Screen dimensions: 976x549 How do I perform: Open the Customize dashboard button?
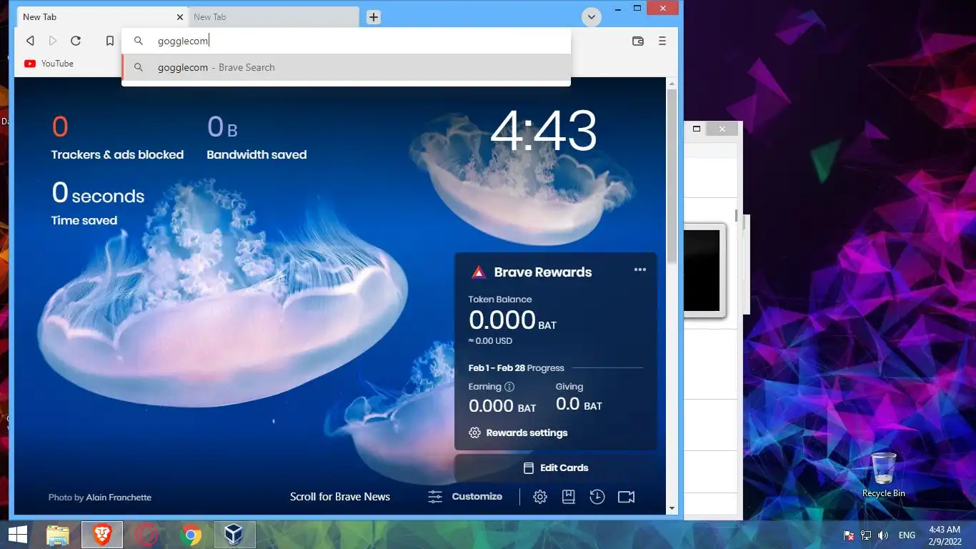465,496
